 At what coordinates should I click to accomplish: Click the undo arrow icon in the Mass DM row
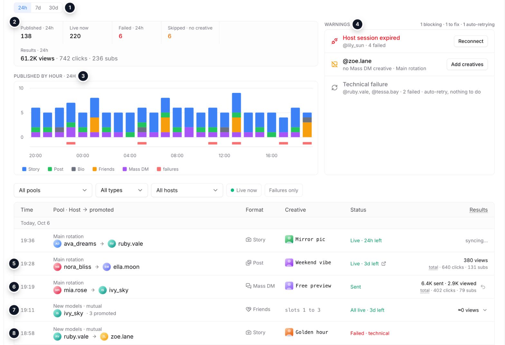pyautogui.click(x=483, y=287)
